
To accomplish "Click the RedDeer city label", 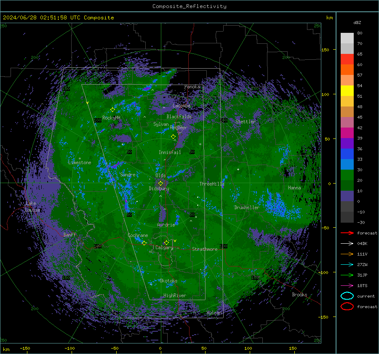I will point(179,128).
